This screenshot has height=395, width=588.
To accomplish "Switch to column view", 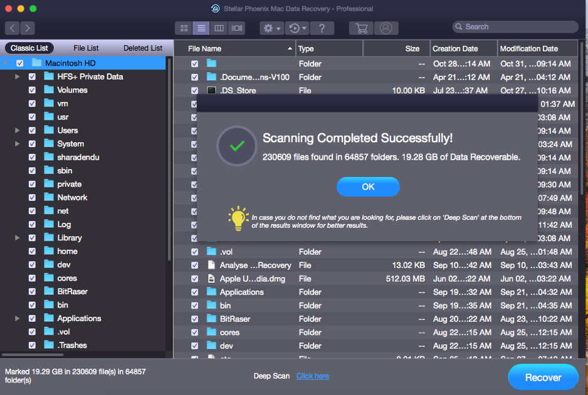I will (219, 28).
